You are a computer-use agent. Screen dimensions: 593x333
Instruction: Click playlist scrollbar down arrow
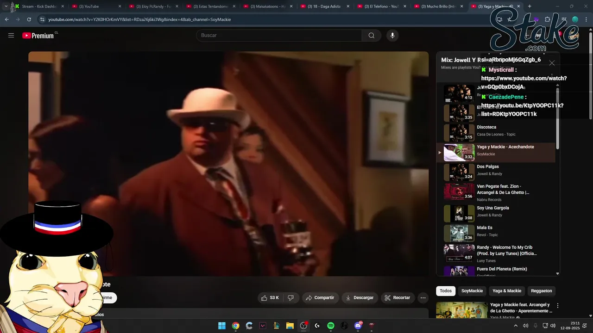(557, 274)
